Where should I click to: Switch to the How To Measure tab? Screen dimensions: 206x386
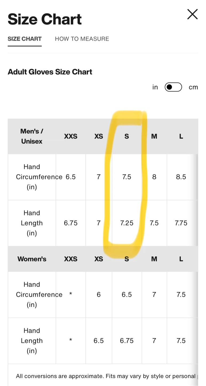click(x=82, y=39)
